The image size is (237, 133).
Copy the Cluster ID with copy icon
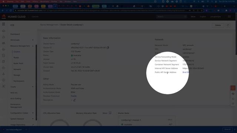tap(108, 48)
